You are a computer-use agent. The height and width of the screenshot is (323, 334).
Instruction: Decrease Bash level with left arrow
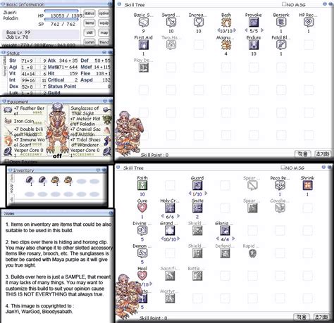218,30
